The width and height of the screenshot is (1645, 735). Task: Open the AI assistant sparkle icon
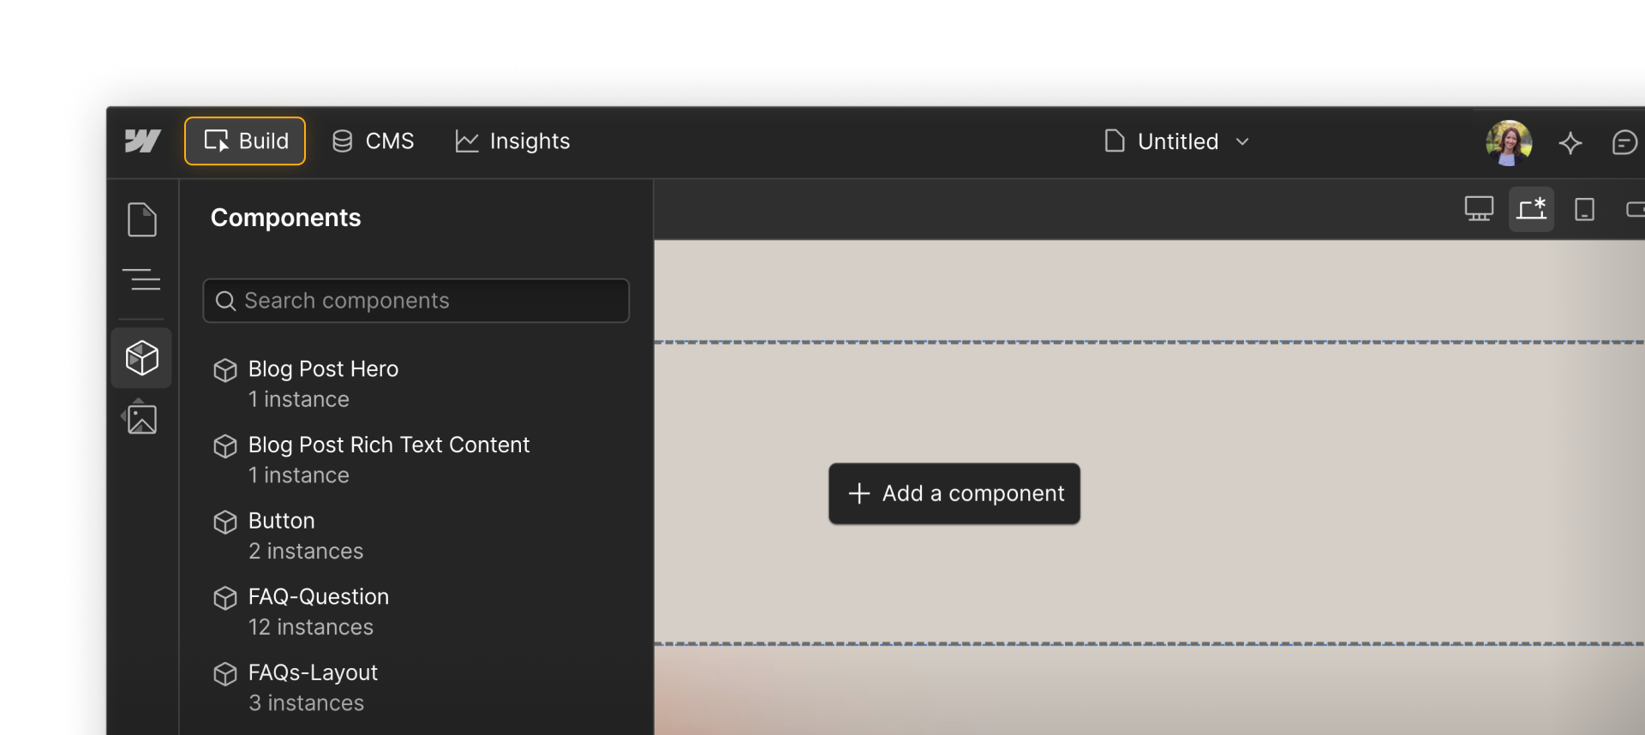click(1571, 143)
